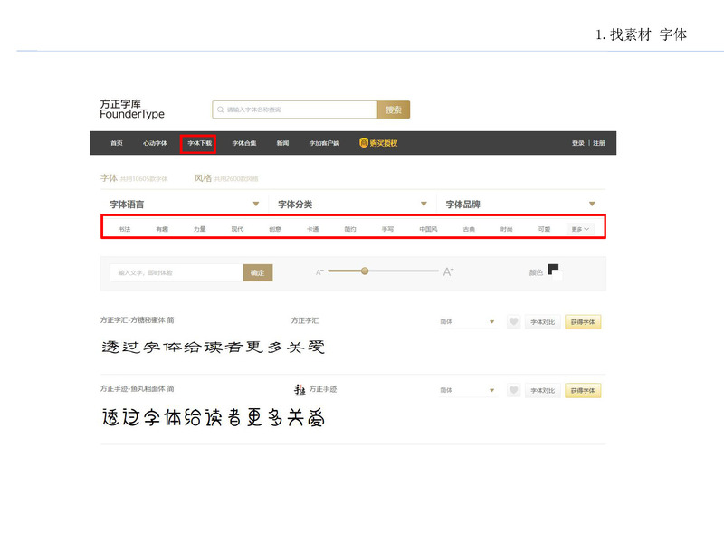Open the 简体 dropdown for 方糖秘蜜体
The width and height of the screenshot is (724, 543).
coord(467,322)
